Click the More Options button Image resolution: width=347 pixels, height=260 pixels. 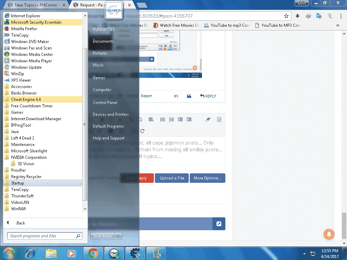(x=207, y=178)
